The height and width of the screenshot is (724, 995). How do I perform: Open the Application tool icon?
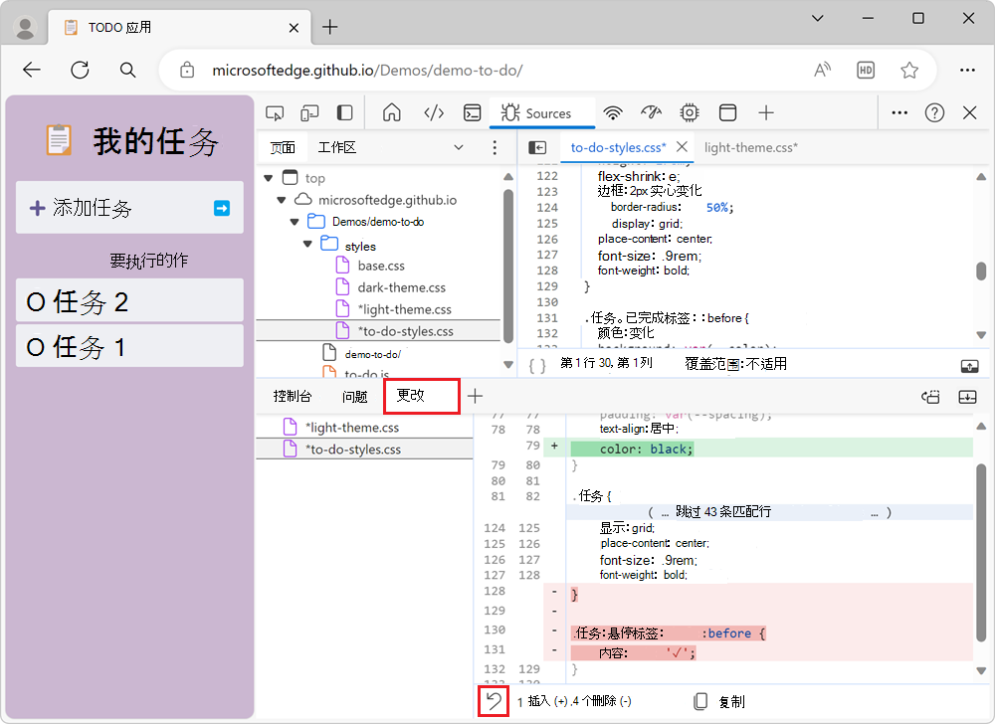coord(728,113)
